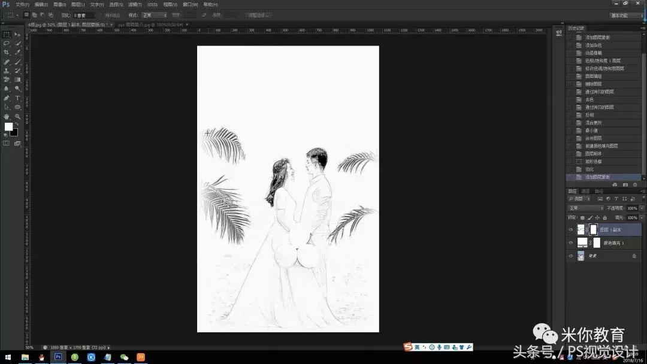Hide the 背景 layer visibility
Viewport: 647px width, 364px height.
coord(570,256)
